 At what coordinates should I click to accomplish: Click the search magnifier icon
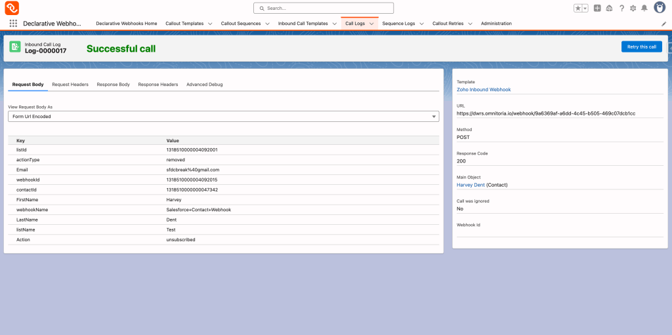pyautogui.click(x=262, y=8)
